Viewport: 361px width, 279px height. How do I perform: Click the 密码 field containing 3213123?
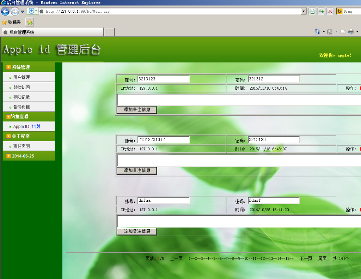tap(274, 140)
